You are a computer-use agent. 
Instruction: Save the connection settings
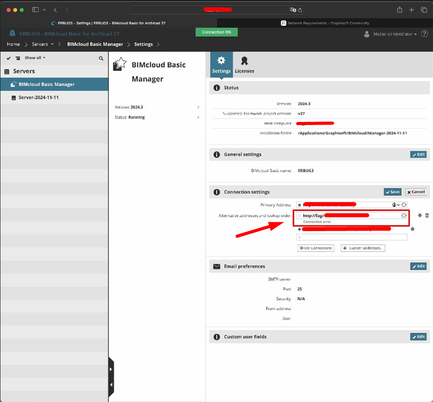click(392, 192)
